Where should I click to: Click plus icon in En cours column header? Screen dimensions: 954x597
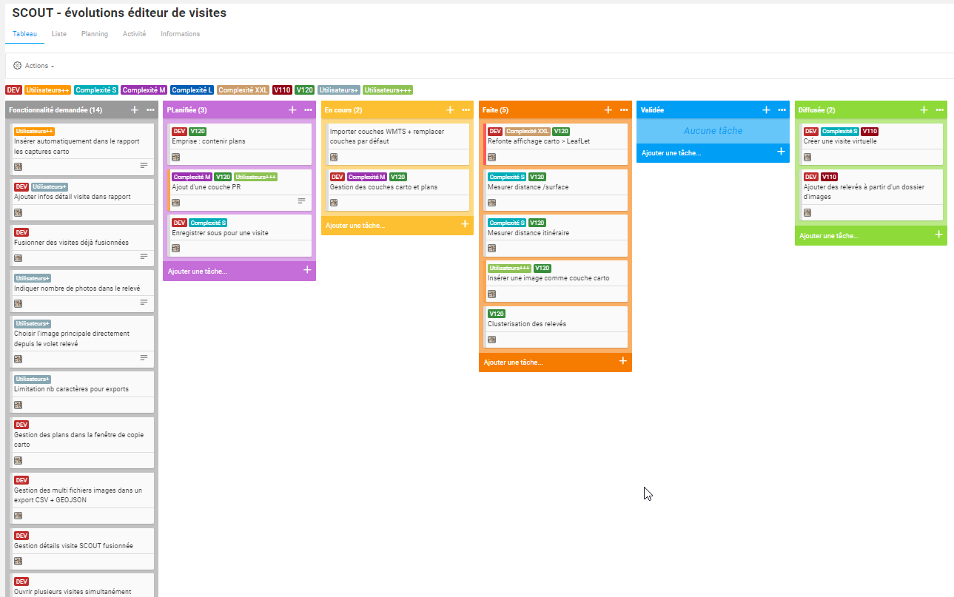(x=450, y=109)
